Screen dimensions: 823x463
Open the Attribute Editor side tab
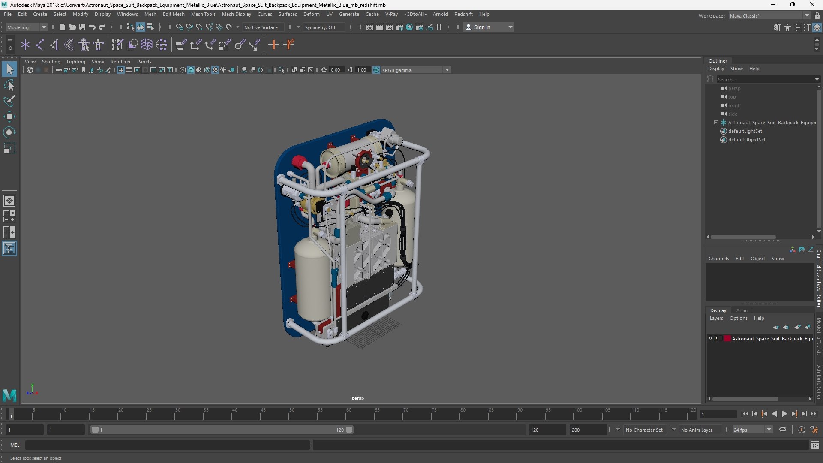[819, 382]
